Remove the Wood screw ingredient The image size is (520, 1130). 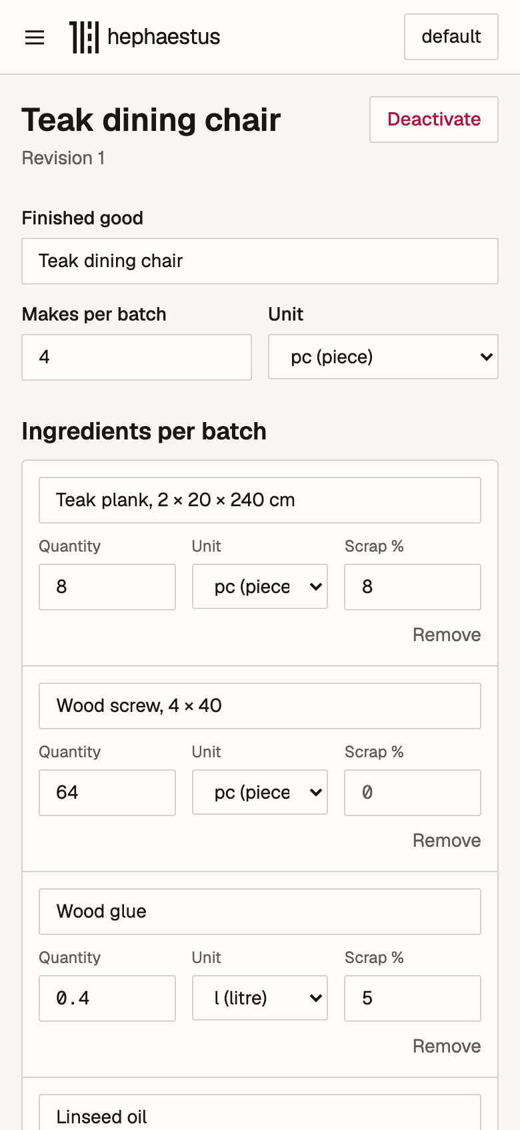pyautogui.click(x=447, y=840)
